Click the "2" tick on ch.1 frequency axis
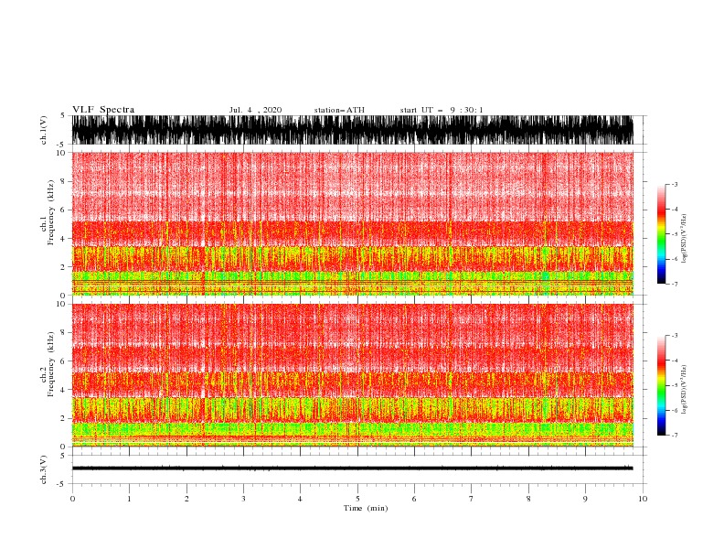Screen dimensions: 724x560 64,267
